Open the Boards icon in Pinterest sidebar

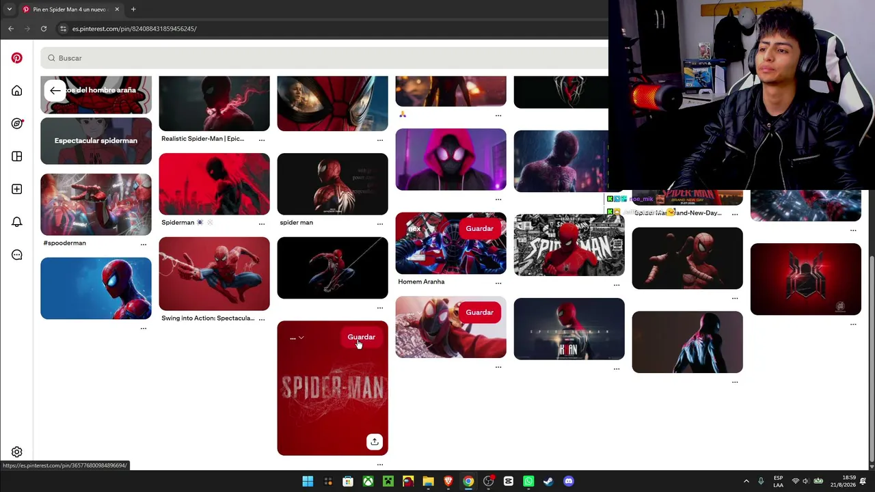point(16,156)
